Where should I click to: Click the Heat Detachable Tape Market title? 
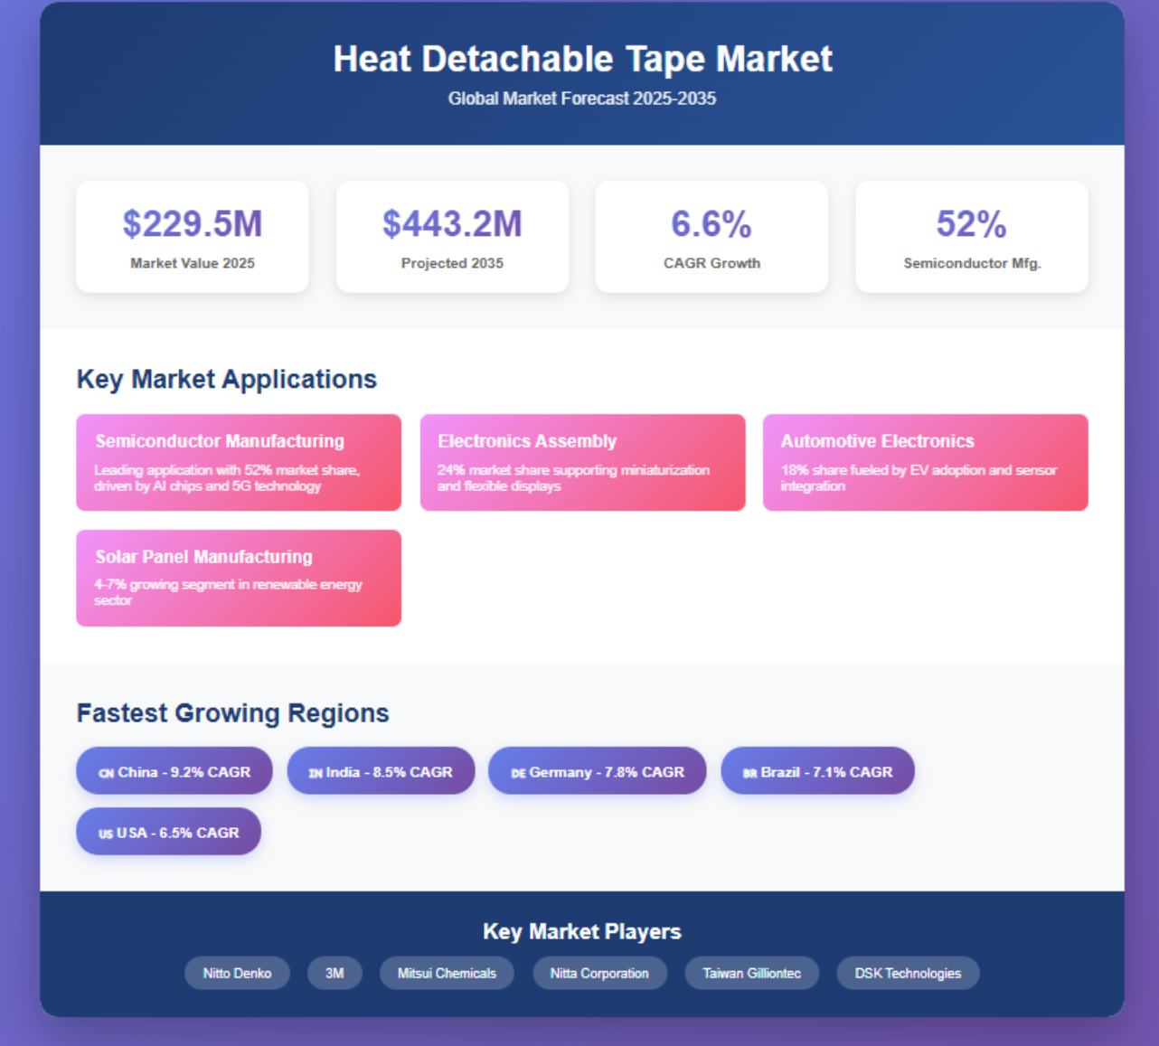(x=582, y=60)
